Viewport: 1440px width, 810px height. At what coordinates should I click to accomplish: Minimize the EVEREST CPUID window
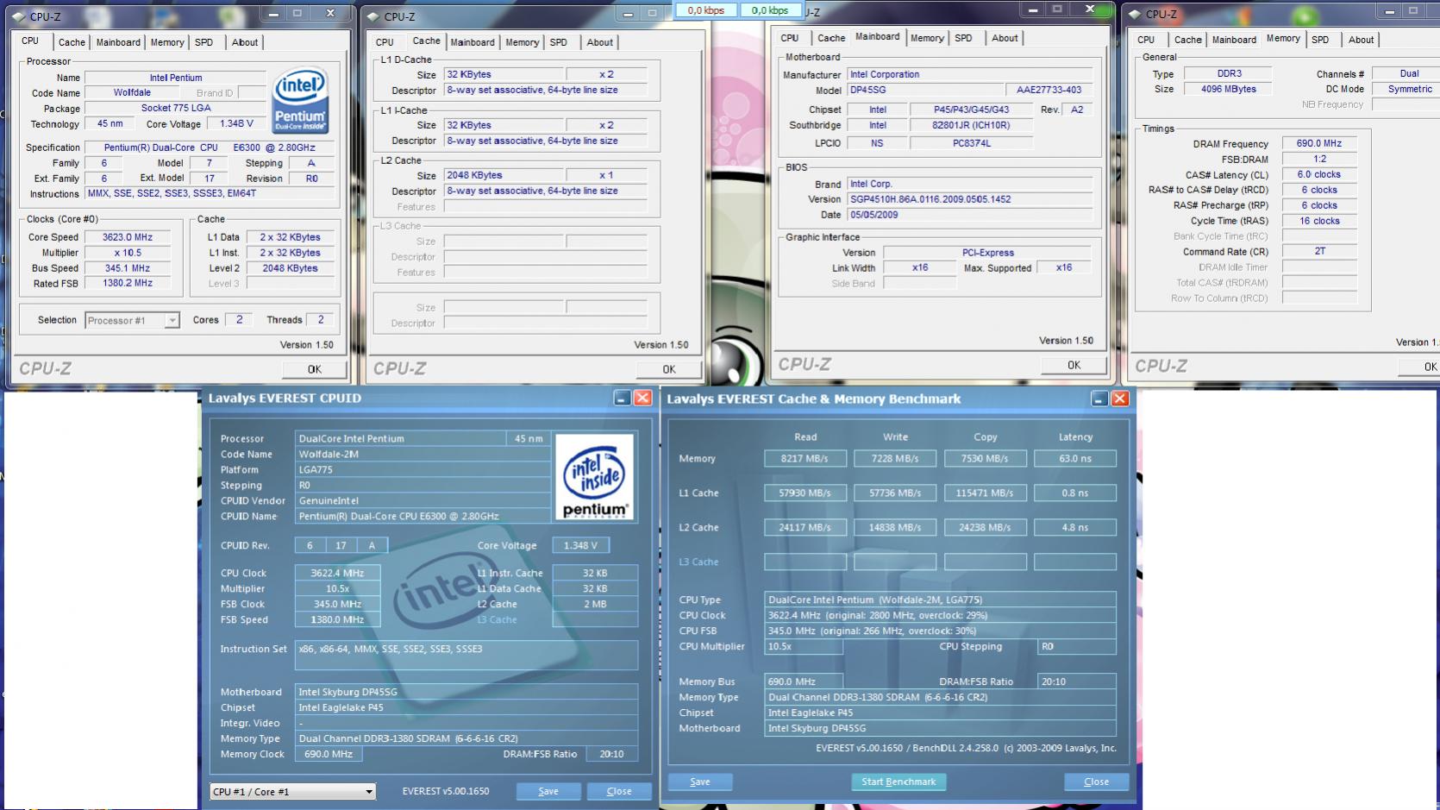pyautogui.click(x=622, y=398)
